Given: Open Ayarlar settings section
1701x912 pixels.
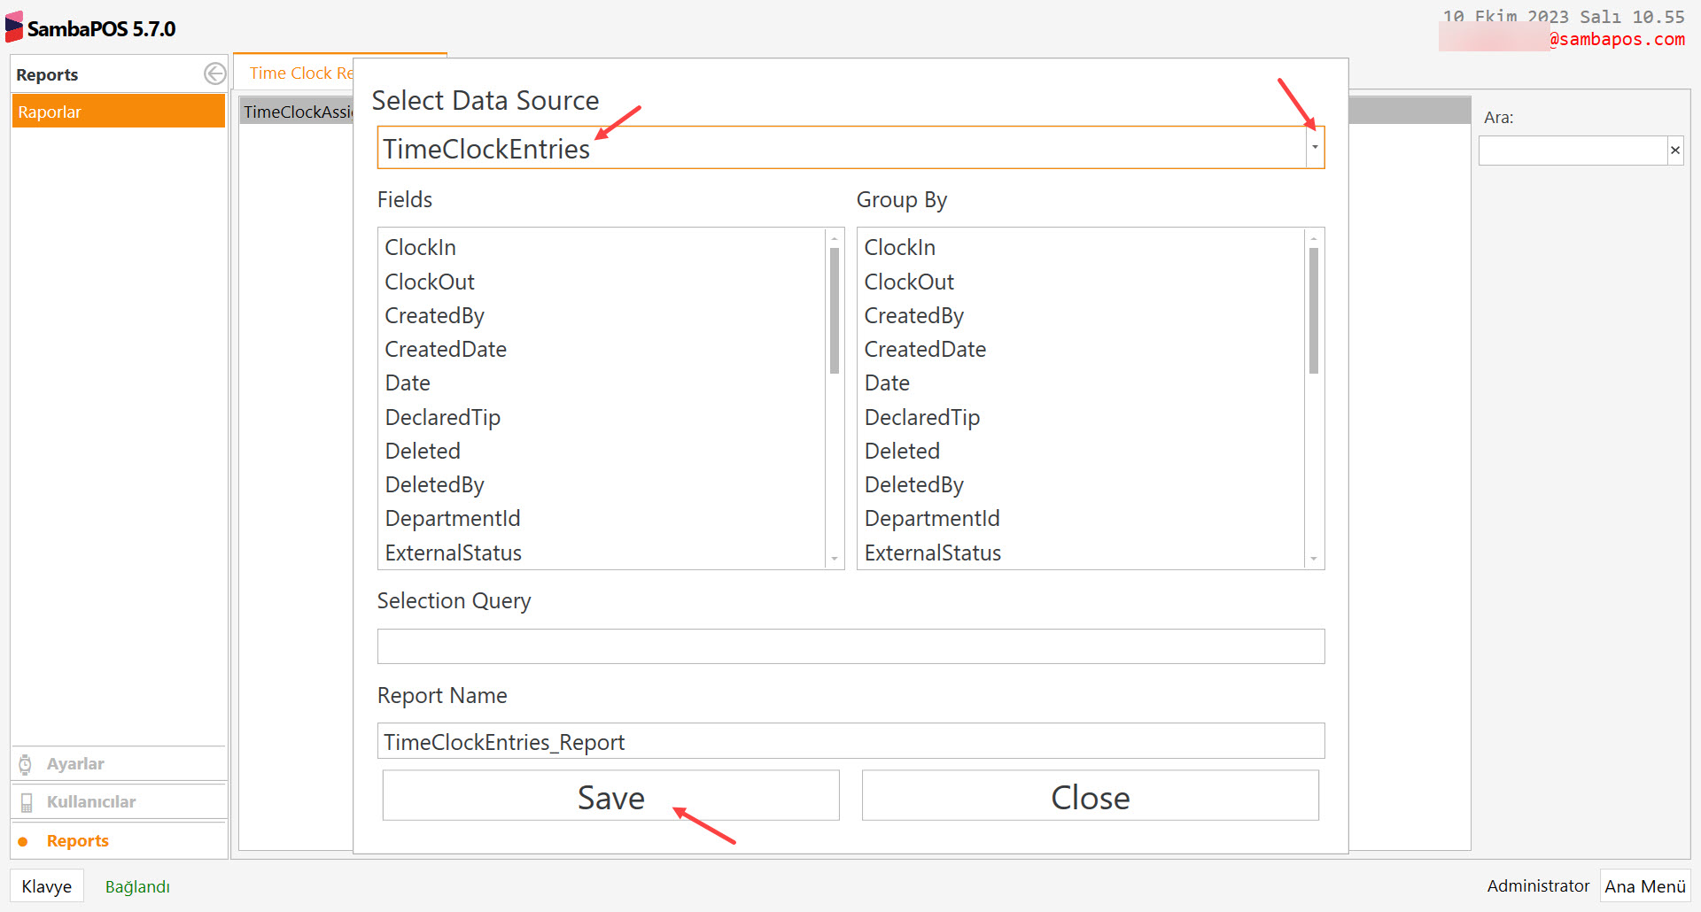Looking at the screenshot, I should [x=75, y=763].
